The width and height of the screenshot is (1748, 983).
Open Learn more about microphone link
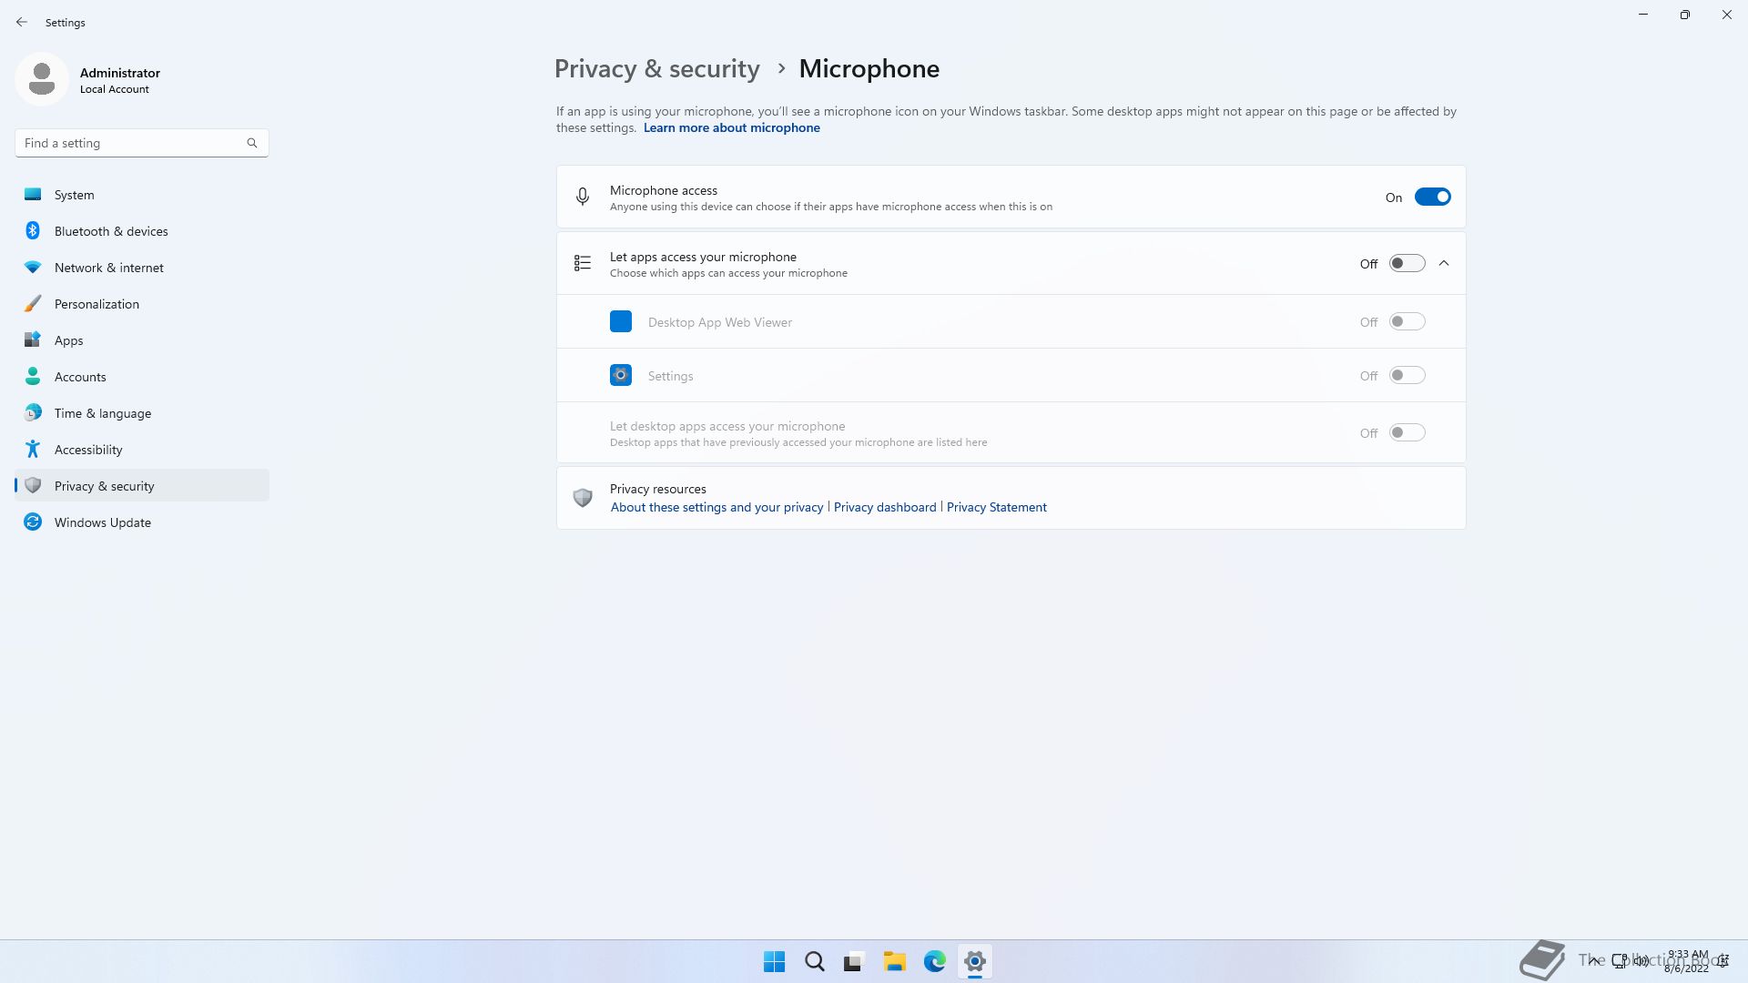[x=731, y=128]
